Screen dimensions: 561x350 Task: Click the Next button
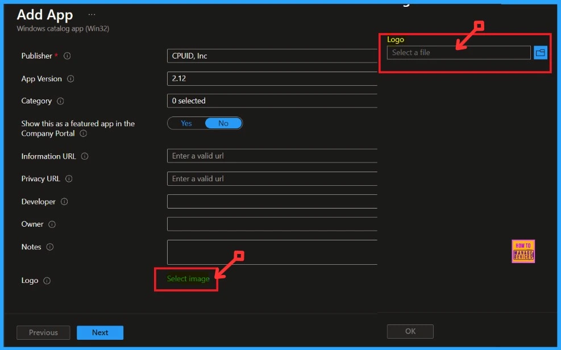(x=100, y=332)
